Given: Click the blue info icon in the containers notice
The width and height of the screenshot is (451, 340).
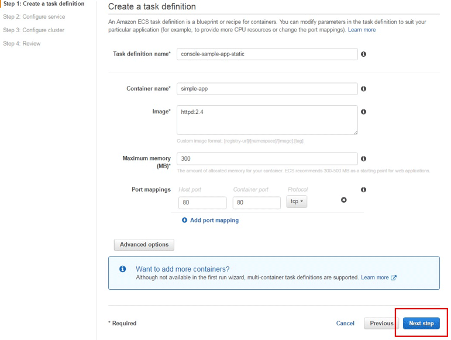Looking at the screenshot, I should tap(122, 269).
